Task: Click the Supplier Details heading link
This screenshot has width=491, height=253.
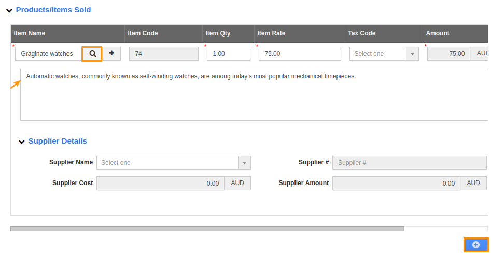Action: coord(58,141)
